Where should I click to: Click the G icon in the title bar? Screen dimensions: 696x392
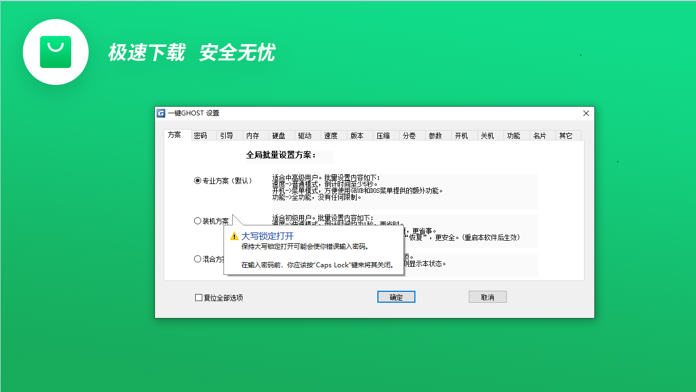(160, 113)
